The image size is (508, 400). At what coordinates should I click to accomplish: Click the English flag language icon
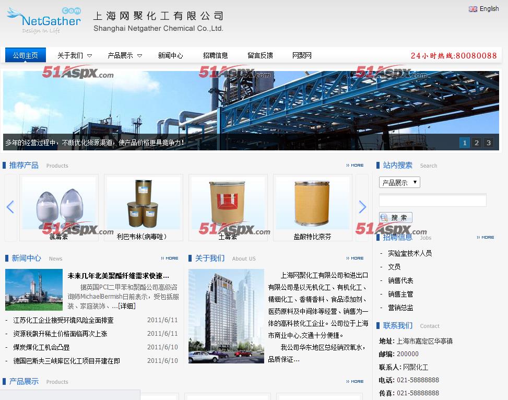[473, 9]
